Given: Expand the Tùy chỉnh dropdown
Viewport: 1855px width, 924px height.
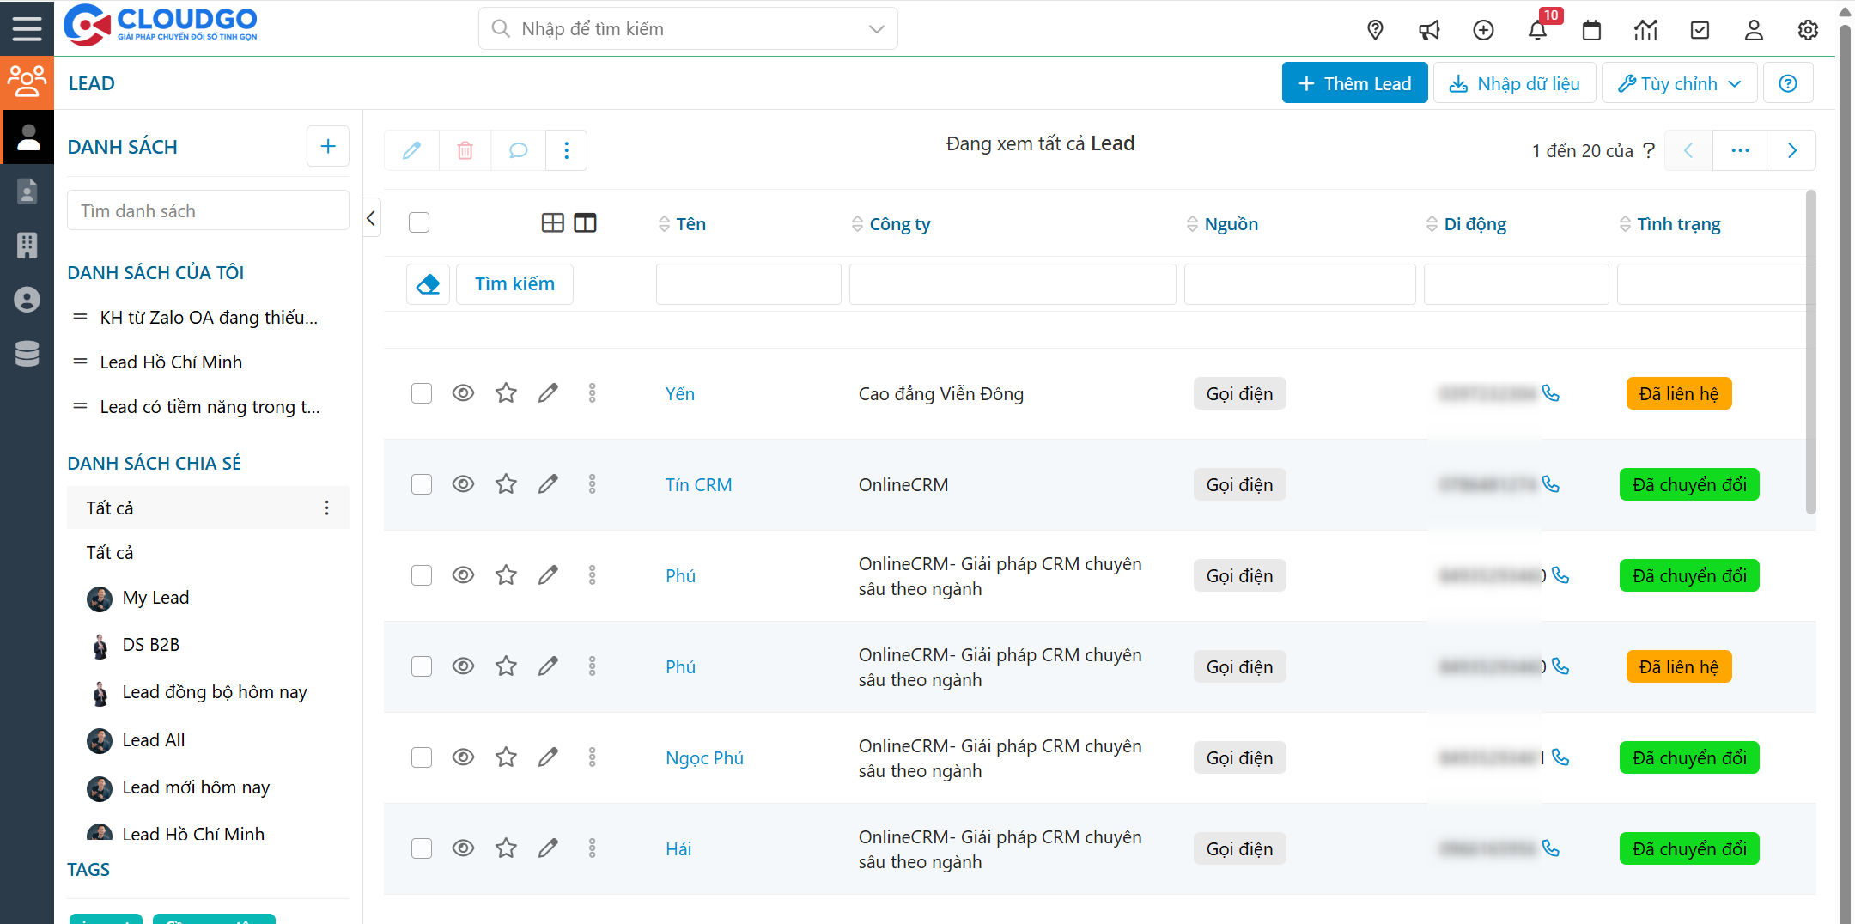Looking at the screenshot, I should pyautogui.click(x=1679, y=83).
